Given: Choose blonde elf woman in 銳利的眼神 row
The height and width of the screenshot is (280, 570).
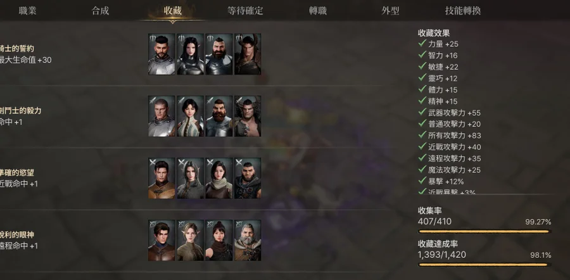Looking at the screenshot, I should point(190,240).
